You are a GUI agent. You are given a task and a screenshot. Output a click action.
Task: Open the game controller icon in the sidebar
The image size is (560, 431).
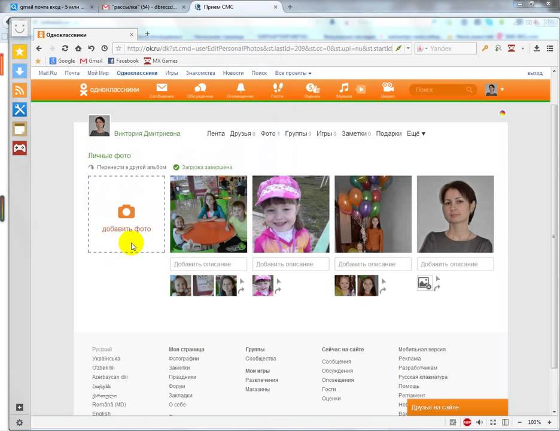click(20, 148)
